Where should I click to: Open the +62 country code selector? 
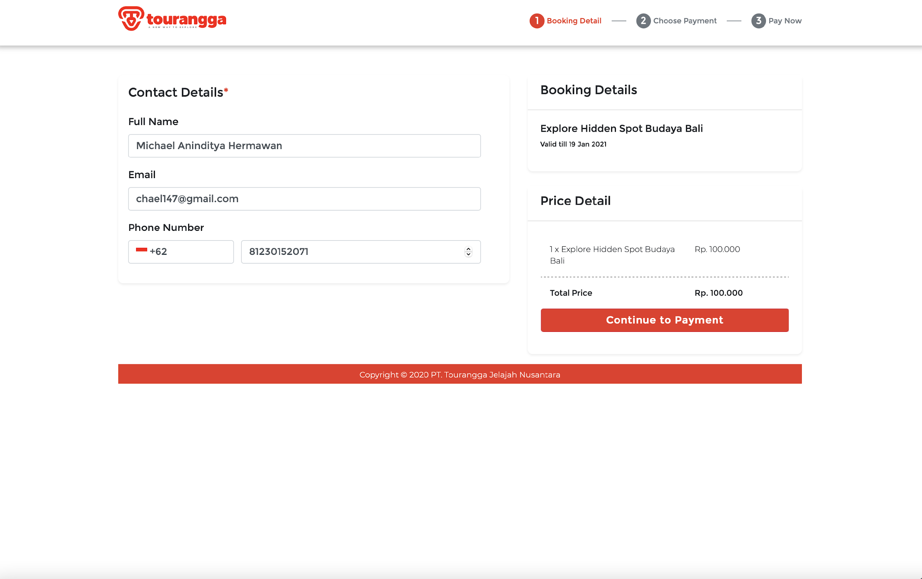(181, 252)
